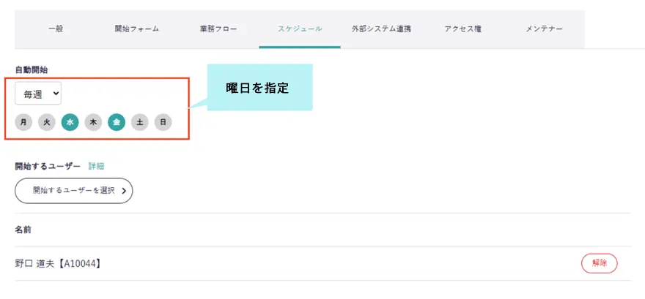Screen dimensions: 645x299
Task: Deselect Friday (金) day circle
Action: pyautogui.click(x=117, y=122)
